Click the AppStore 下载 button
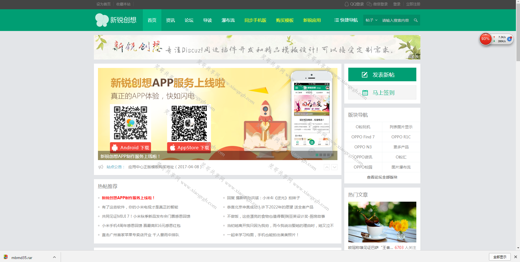The image size is (520, 262). 189,148
